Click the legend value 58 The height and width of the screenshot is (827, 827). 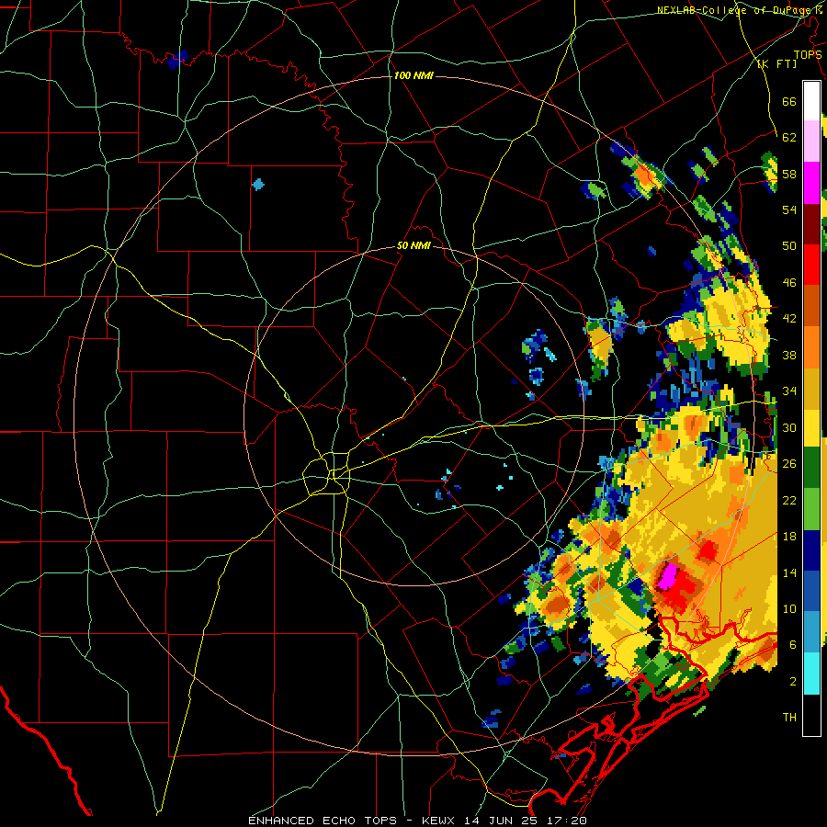(x=789, y=174)
